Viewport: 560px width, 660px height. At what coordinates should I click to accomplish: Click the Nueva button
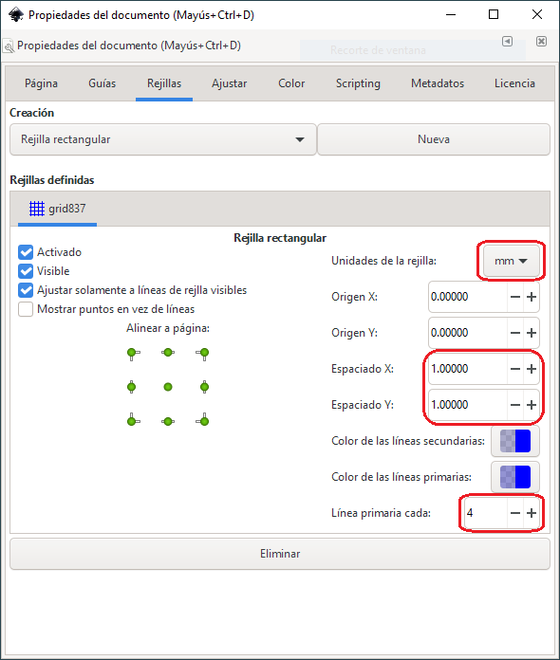pos(434,139)
